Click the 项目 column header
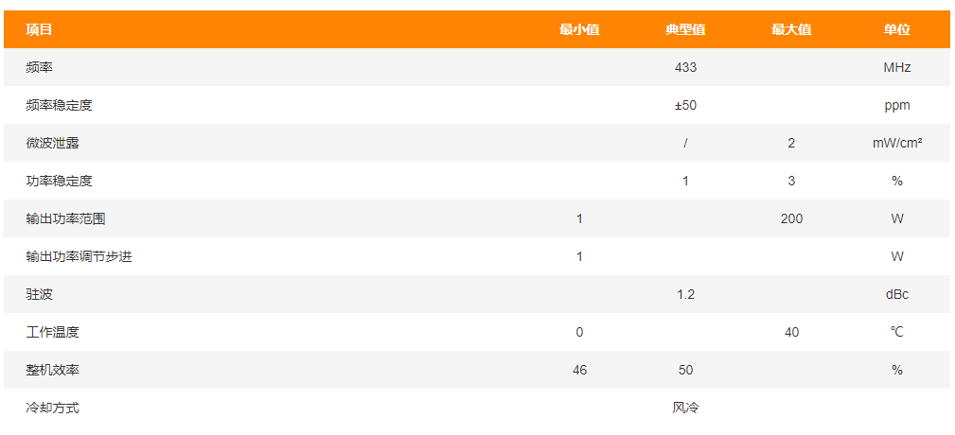Image resolution: width=955 pixels, height=435 pixels. tap(39, 30)
